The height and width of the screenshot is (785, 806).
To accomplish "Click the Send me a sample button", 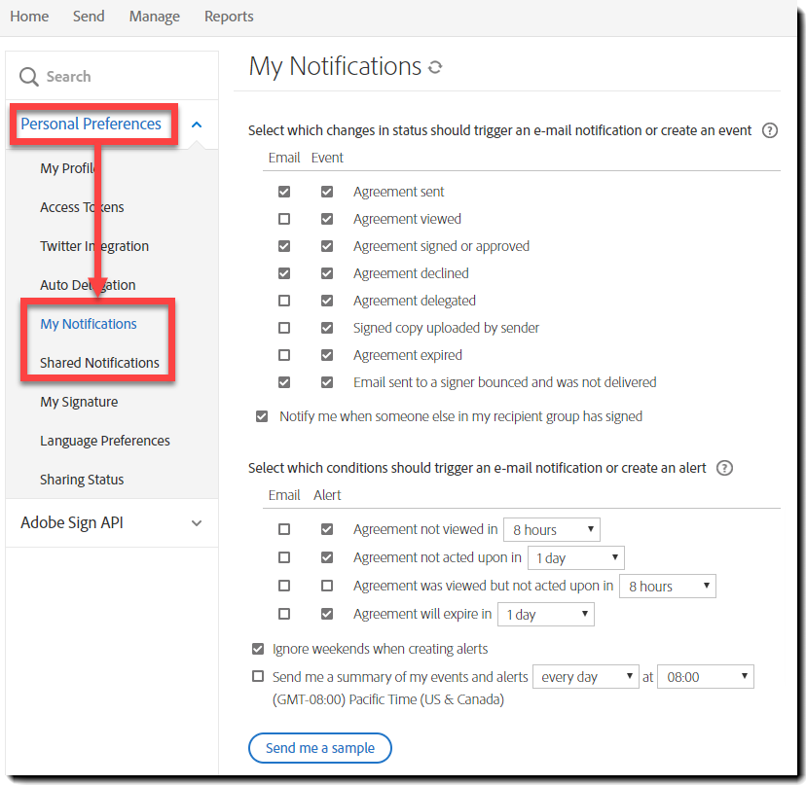I will click(319, 748).
